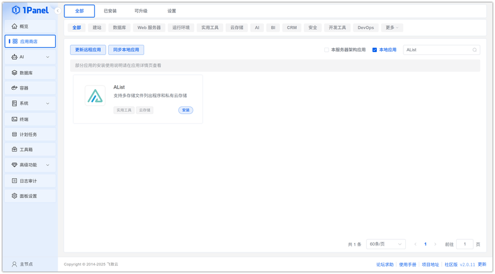Click the AList app title

[119, 87]
